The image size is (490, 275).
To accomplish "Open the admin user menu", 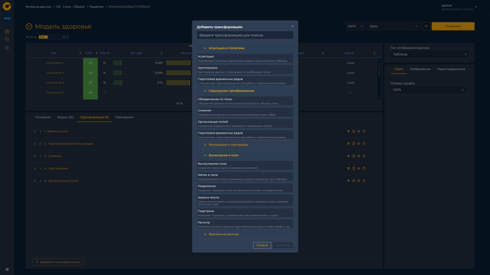I will 459,7.
